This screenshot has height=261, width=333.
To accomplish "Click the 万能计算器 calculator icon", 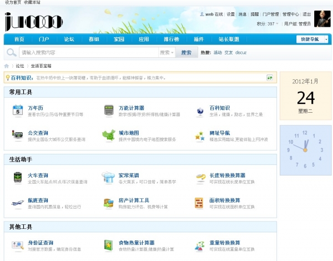I will [109, 111].
